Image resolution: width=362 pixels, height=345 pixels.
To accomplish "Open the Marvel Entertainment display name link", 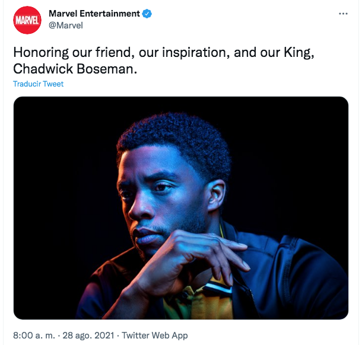I will click(x=94, y=14).
